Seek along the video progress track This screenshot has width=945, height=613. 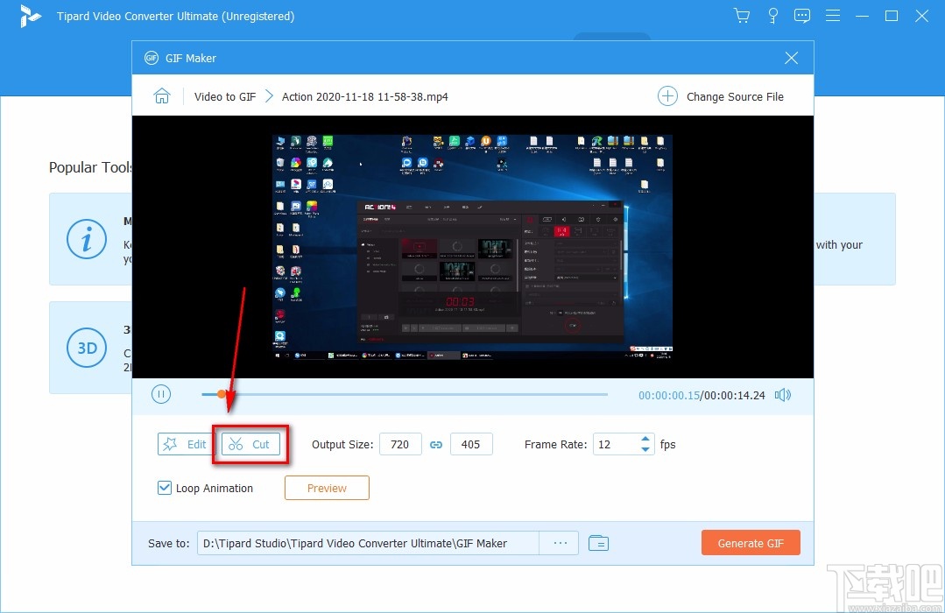(x=405, y=394)
